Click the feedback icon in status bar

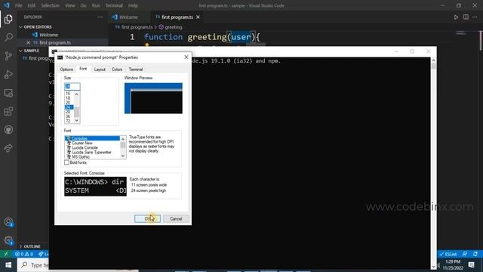pyautogui.click(x=465, y=254)
